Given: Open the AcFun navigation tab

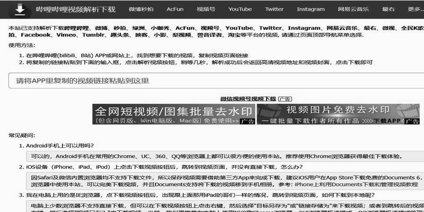Looking at the screenshot, I should click(x=176, y=10).
